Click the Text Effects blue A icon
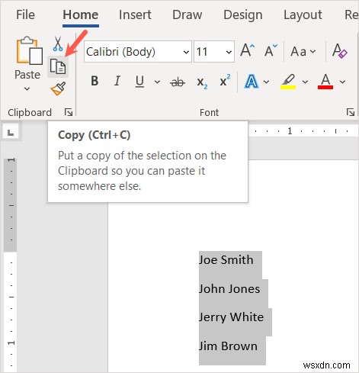 [x=252, y=82]
